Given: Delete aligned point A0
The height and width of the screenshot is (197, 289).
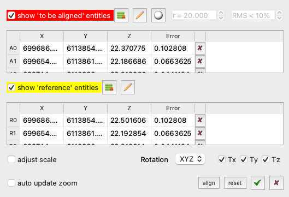Looking at the screenshot, I should [x=200, y=48].
